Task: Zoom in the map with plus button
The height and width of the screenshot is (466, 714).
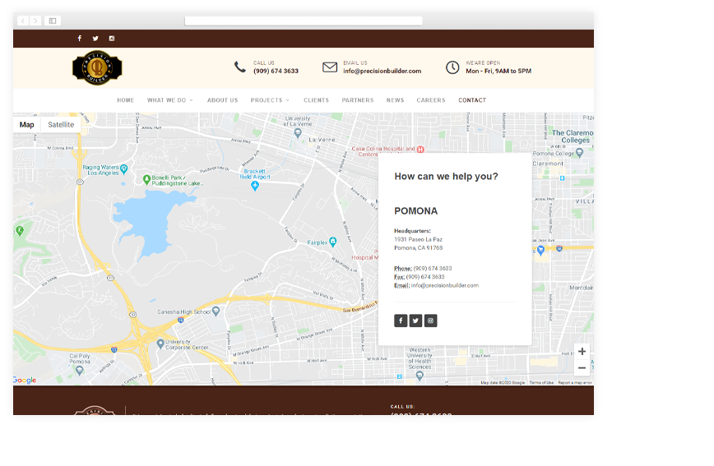Action: (x=582, y=351)
